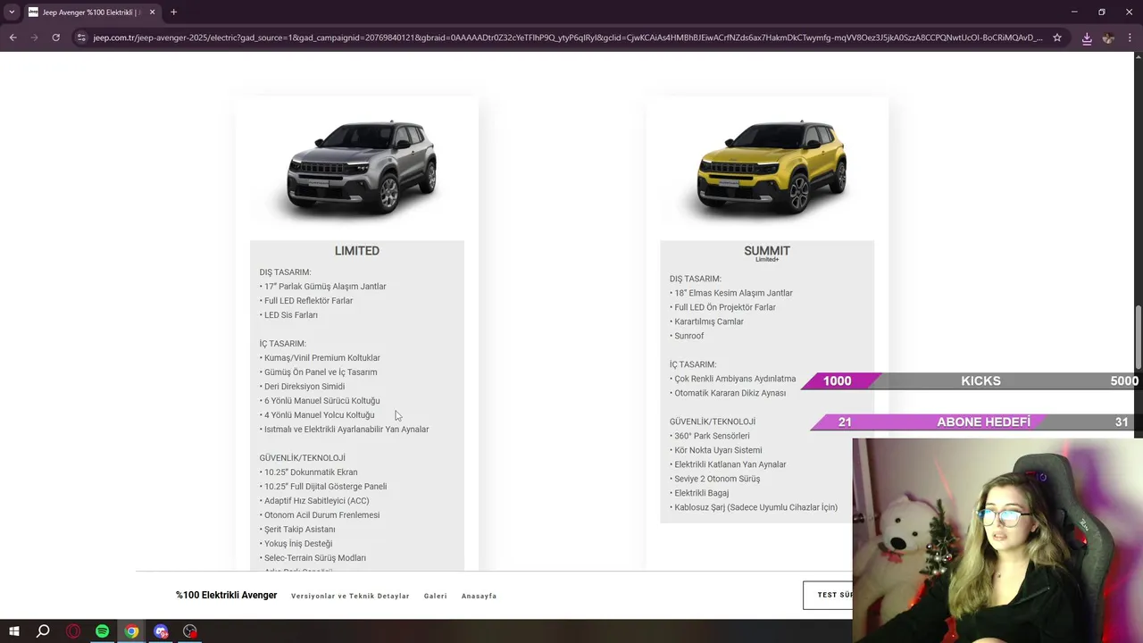Go to the Galeri section
1143x643 pixels.
436,596
